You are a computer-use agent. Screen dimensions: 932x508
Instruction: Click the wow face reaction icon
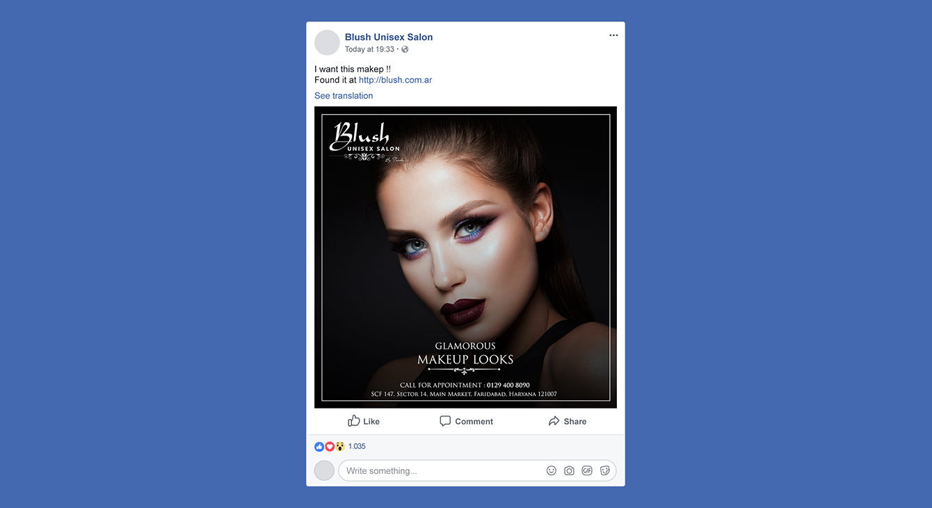coord(340,447)
